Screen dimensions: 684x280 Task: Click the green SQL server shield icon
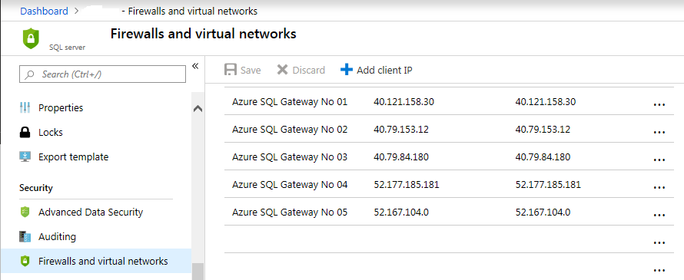pyautogui.click(x=31, y=39)
